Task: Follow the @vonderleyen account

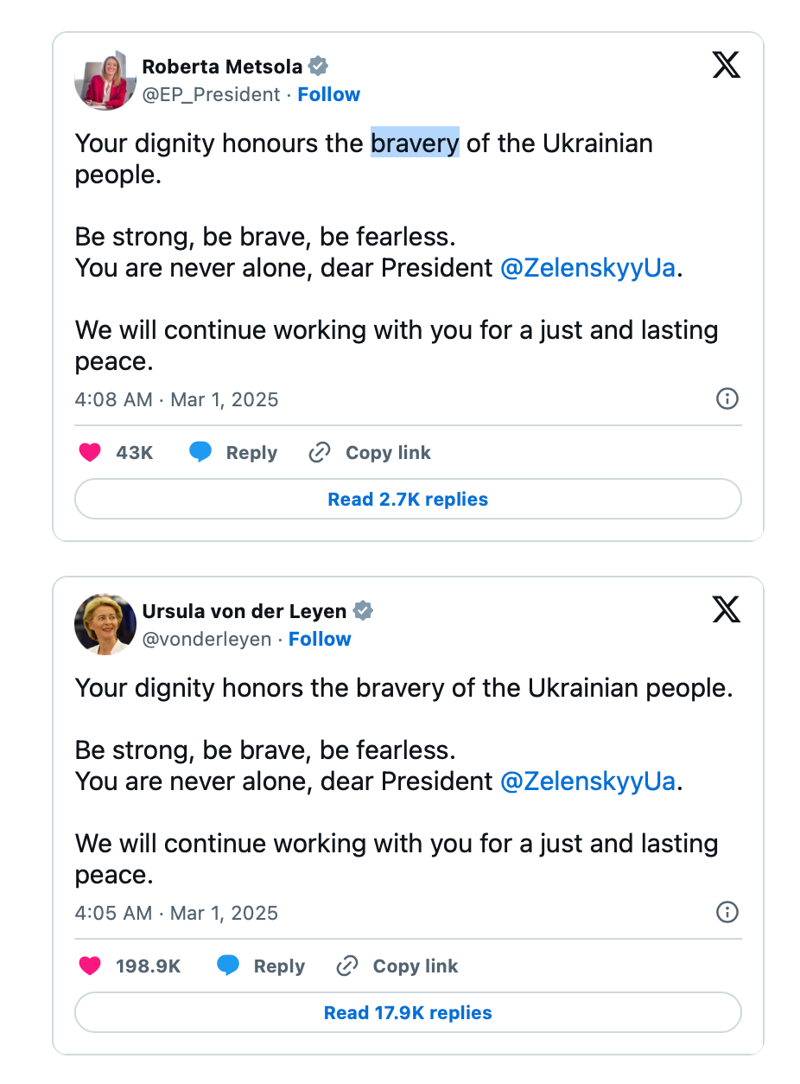Action: (x=320, y=639)
